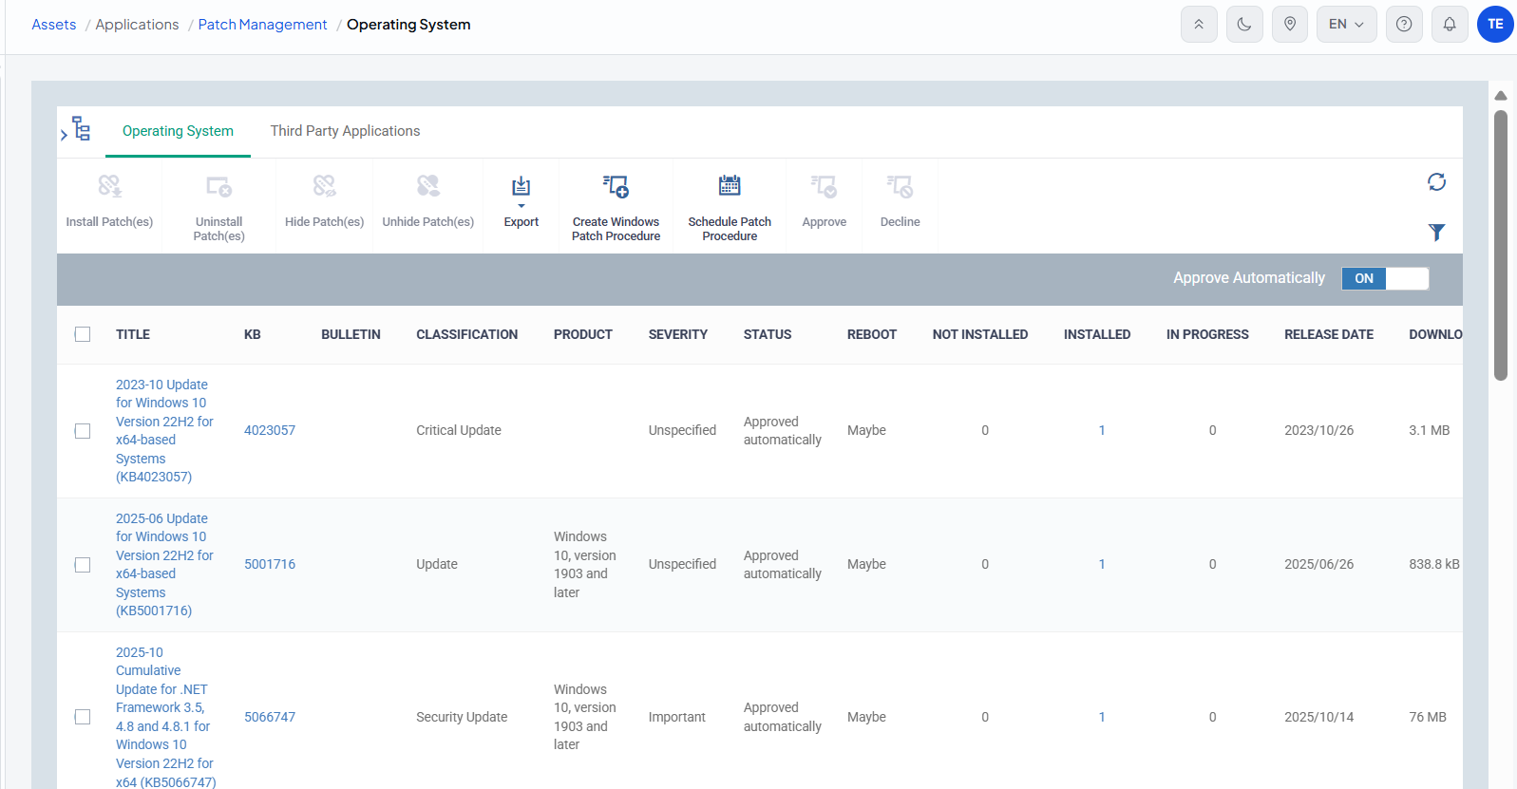This screenshot has width=1517, height=789.
Task: Sort by RELEASE DATE column header
Action: coord(1329,334)
